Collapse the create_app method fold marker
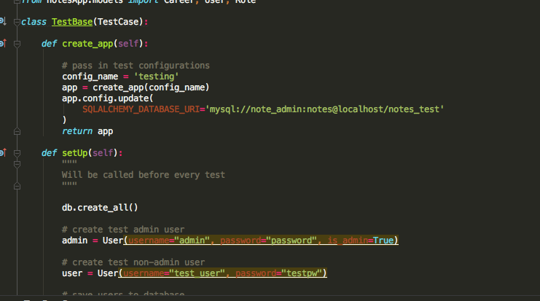The height and width of the screenshot is (301, 540). (17, 44)
